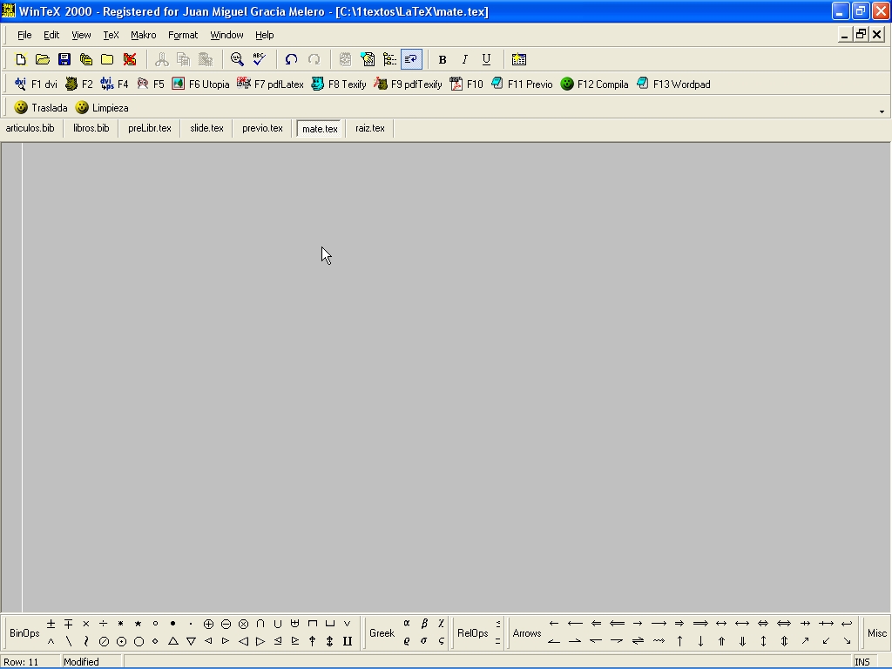Switch to the articulos.bib tab
The width and height of the screenshot is (892, 669).
(30, 129)
